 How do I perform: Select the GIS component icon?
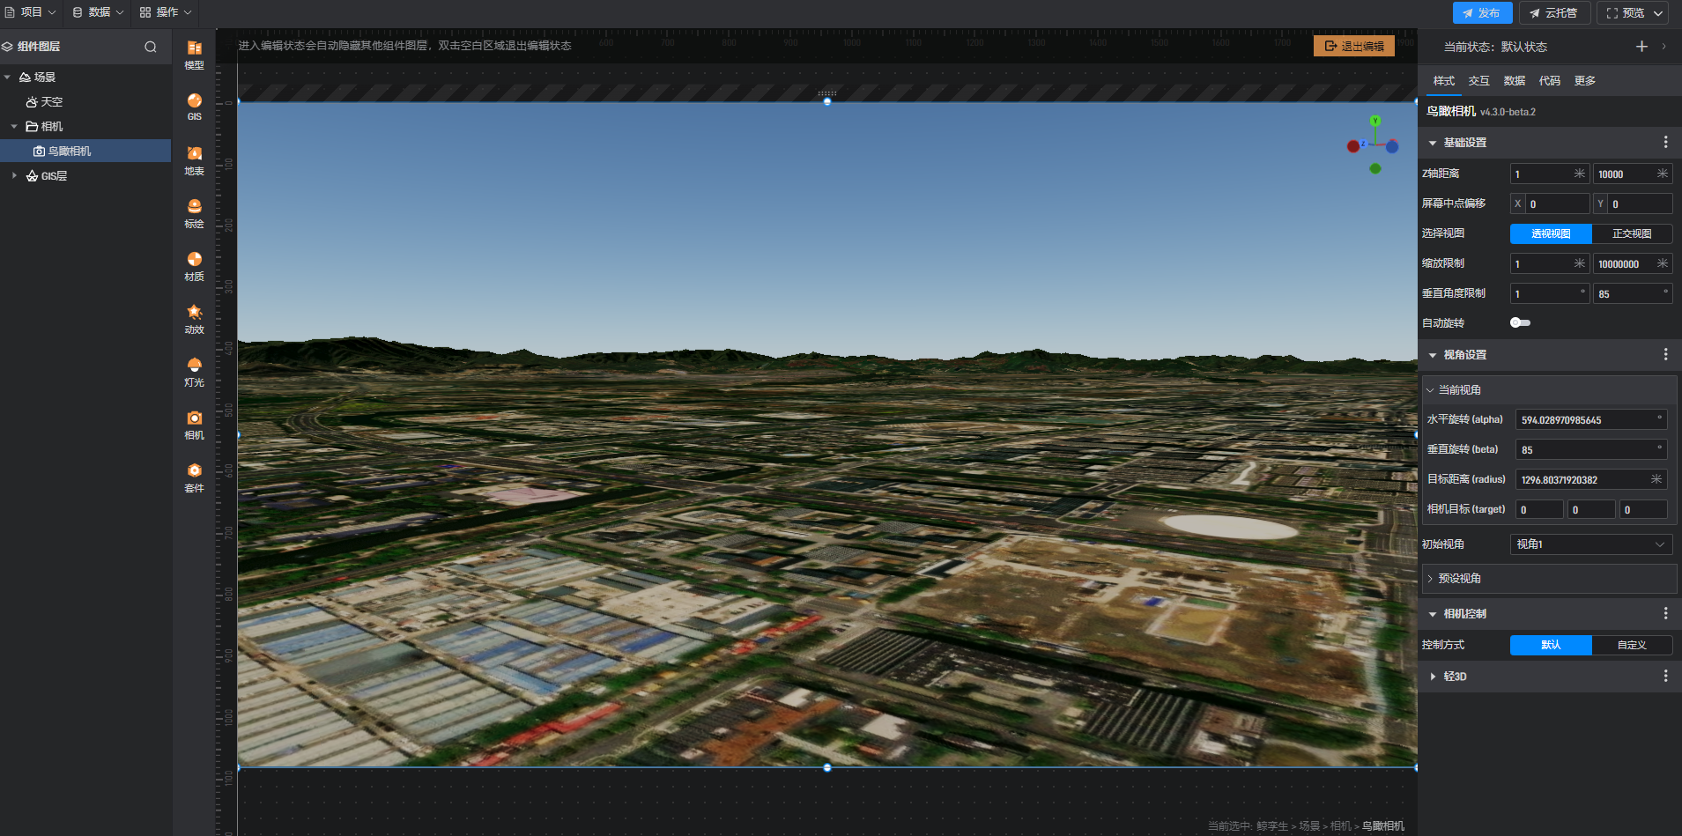click(195, 106)
